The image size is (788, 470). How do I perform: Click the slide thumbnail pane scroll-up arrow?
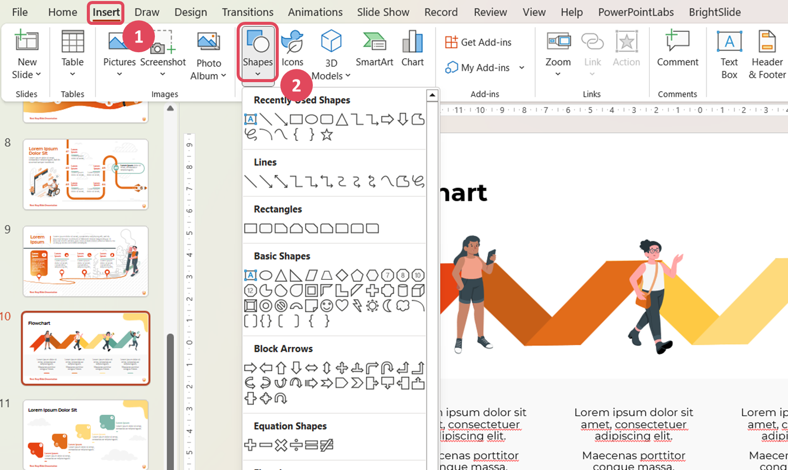(x=171, y=108)
